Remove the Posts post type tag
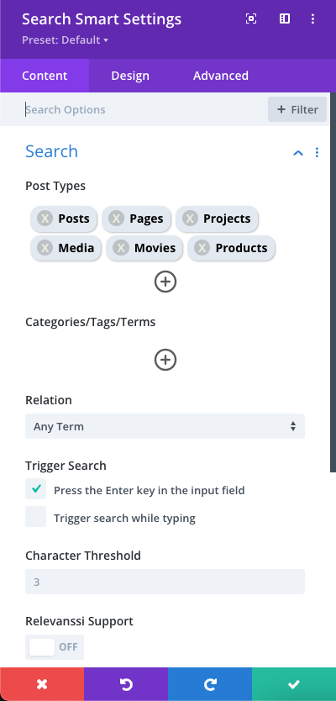The image size is (336, 701). [45, 219]
